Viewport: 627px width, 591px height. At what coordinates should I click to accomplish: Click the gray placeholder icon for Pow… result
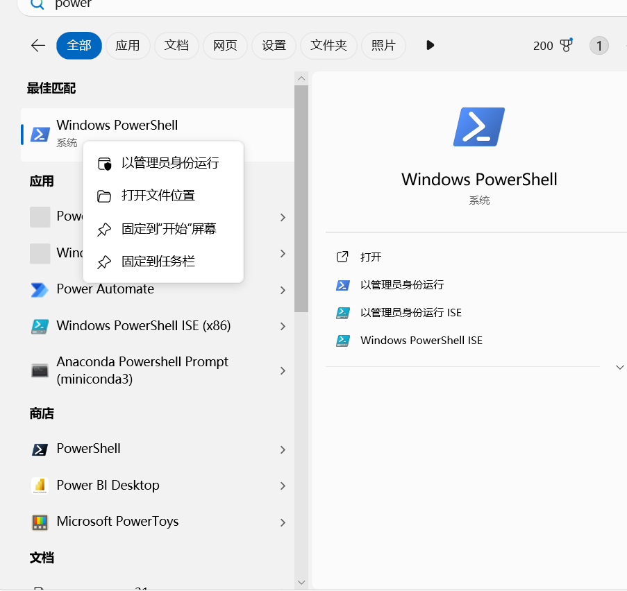40,217
